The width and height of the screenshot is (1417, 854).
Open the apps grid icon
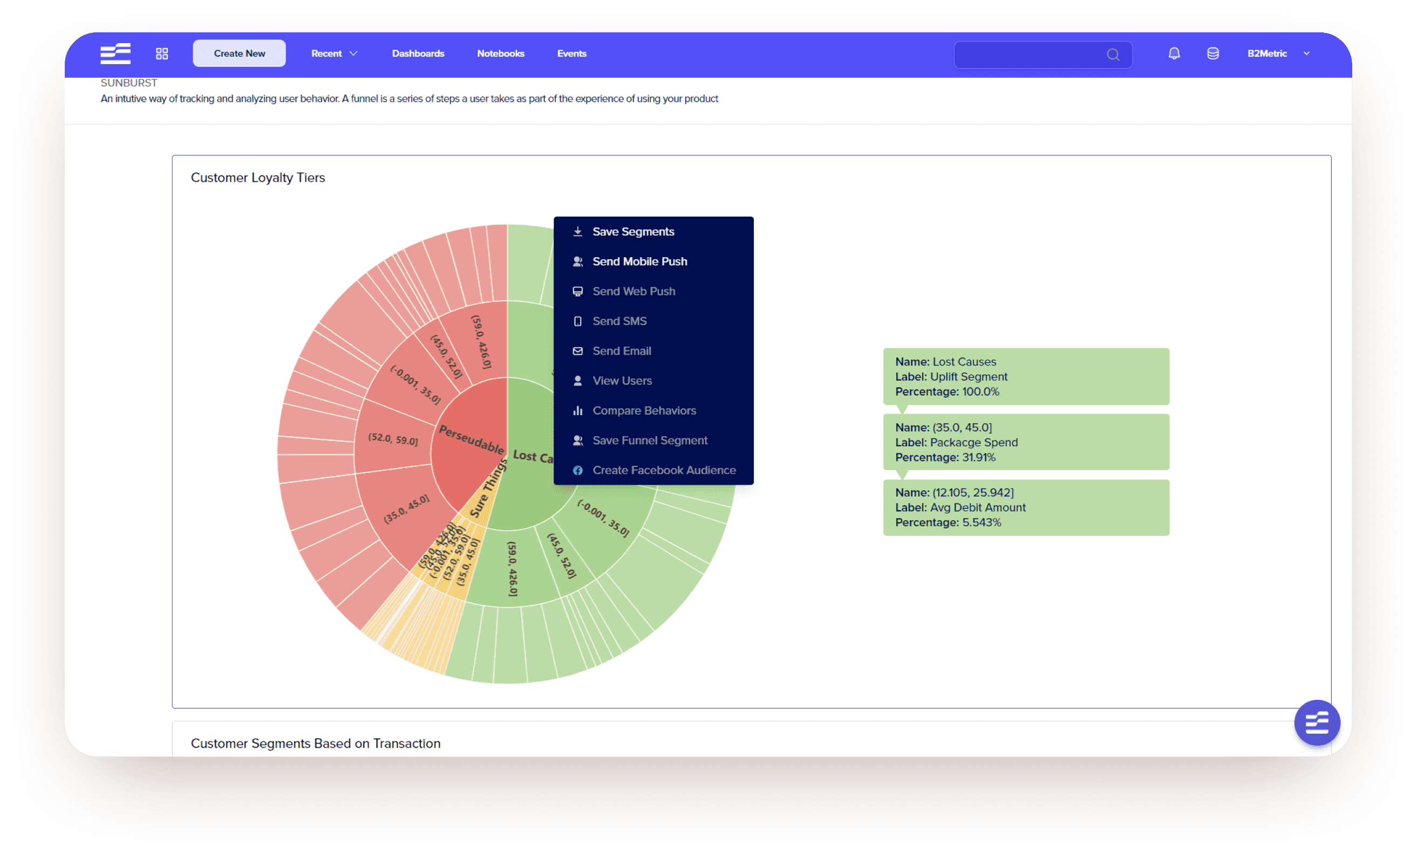pyautogui.click(x=162, y=53)
